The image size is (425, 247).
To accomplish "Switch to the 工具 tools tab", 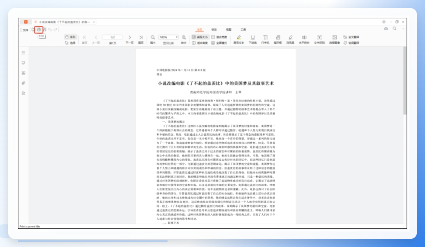I will tap(243, 29).
